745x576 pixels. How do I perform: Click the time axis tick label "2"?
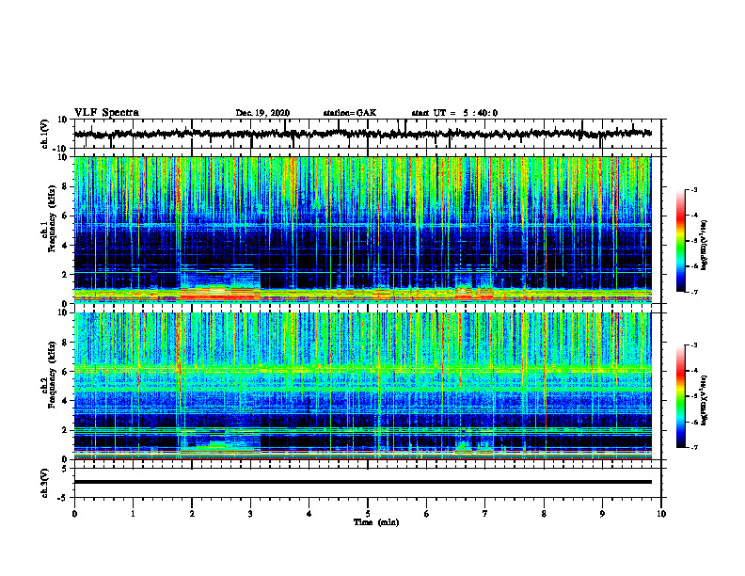pos(192,514)
